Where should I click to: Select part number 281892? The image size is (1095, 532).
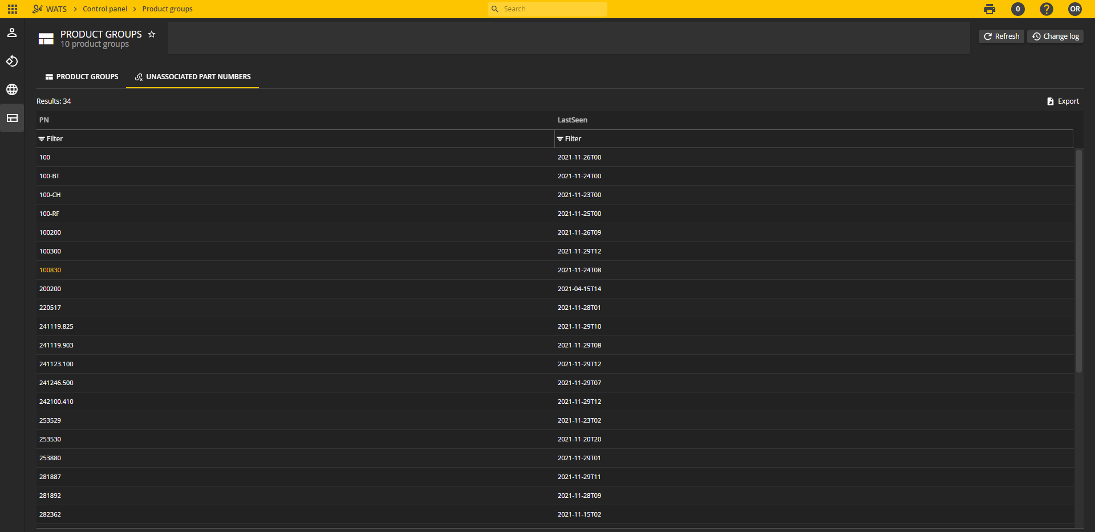point(50,496)
